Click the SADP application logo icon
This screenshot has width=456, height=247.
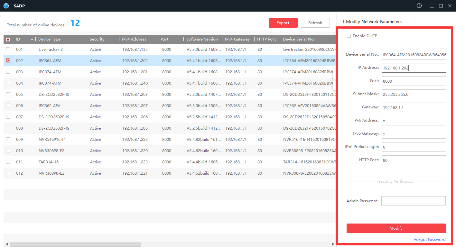(6, 6)
